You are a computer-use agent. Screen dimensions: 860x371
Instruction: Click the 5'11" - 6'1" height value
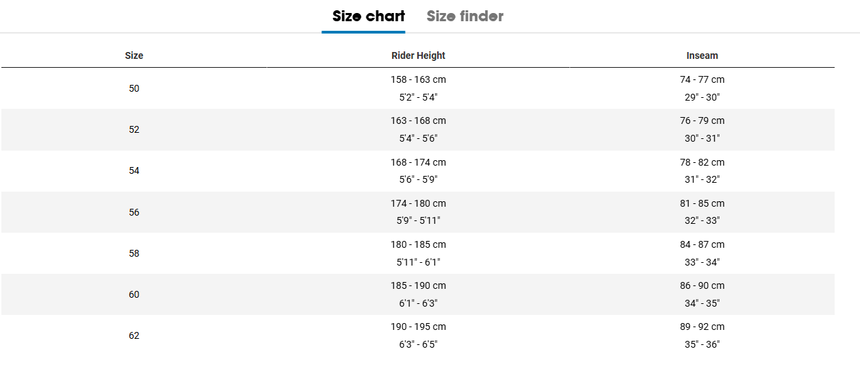pos(418,262)
